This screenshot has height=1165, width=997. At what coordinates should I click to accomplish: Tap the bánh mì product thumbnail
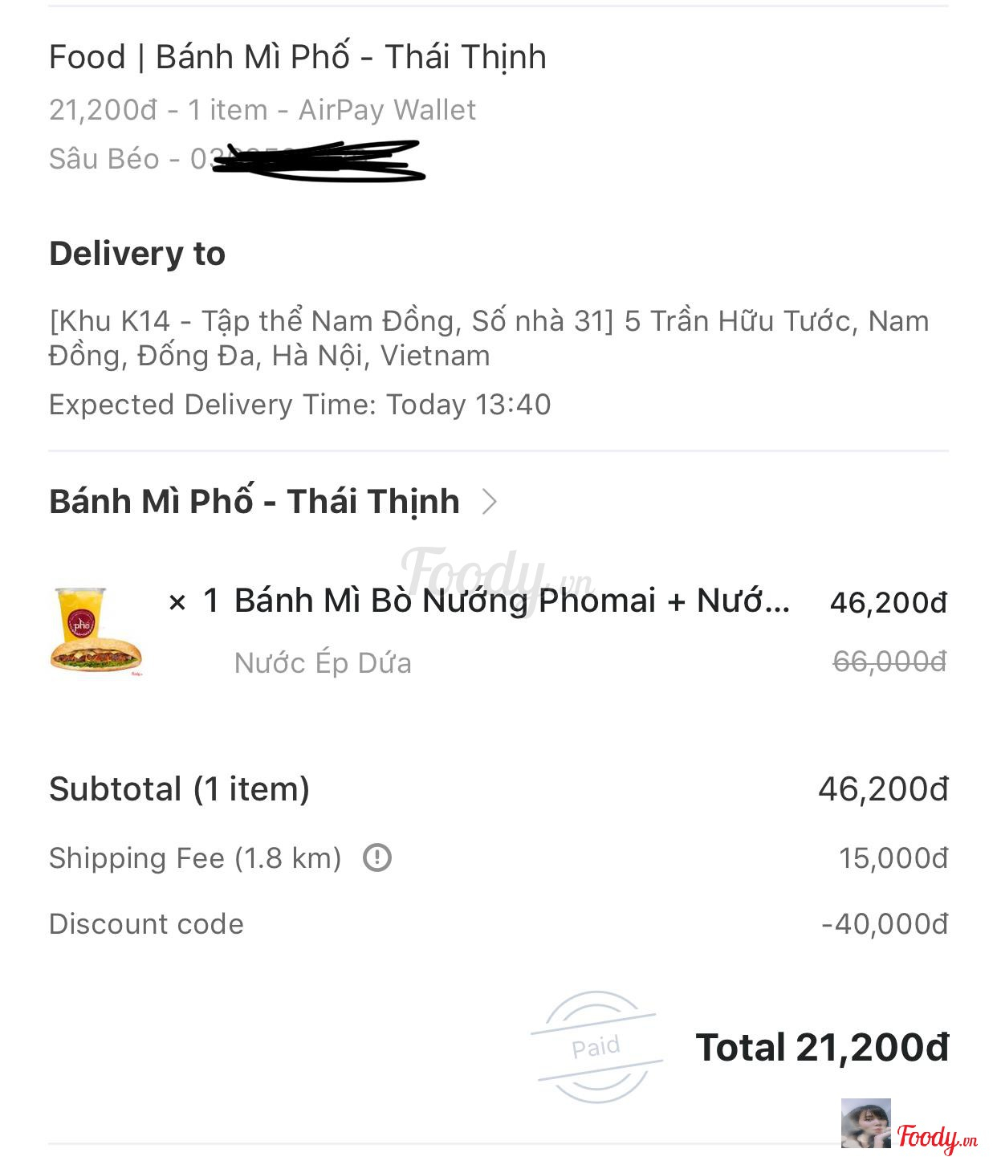(96, 632)
